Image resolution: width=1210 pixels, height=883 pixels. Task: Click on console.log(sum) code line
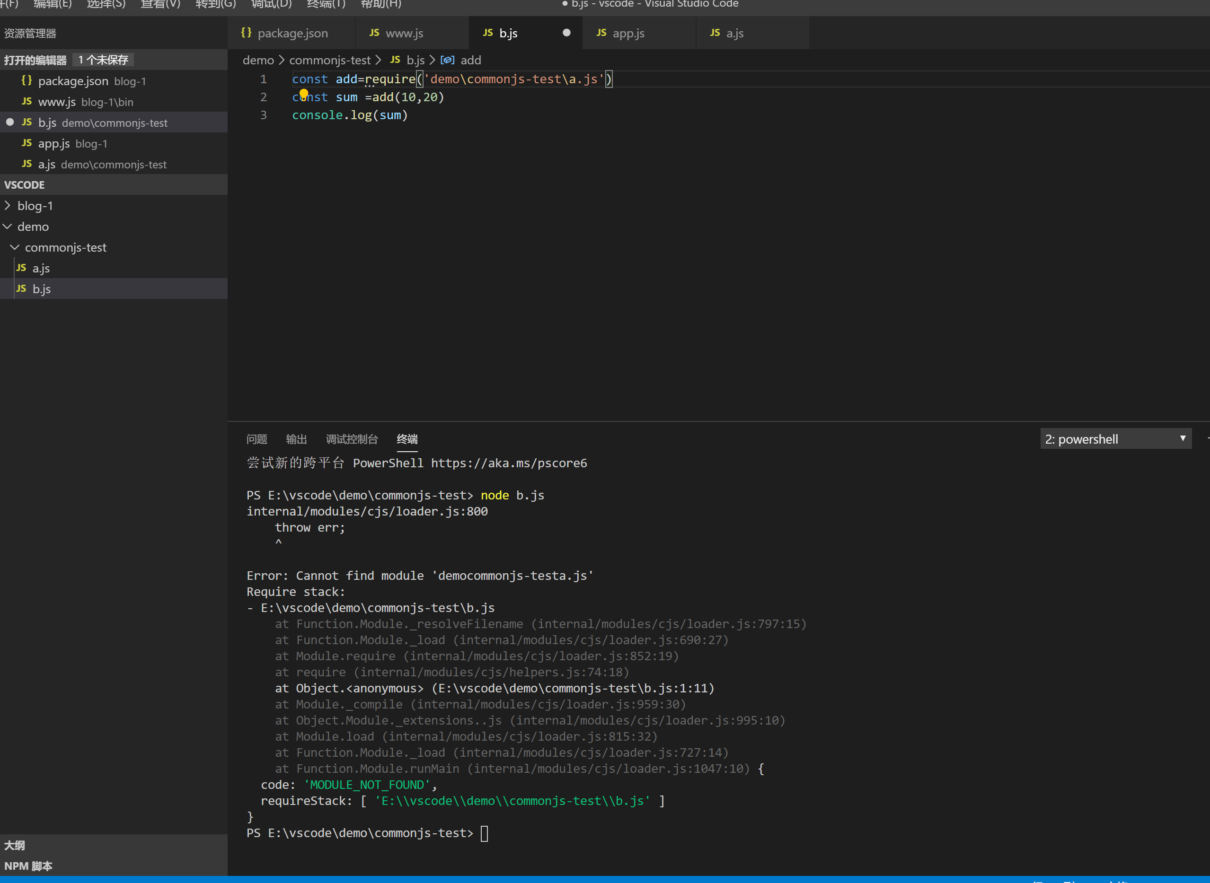pos(350,115)
